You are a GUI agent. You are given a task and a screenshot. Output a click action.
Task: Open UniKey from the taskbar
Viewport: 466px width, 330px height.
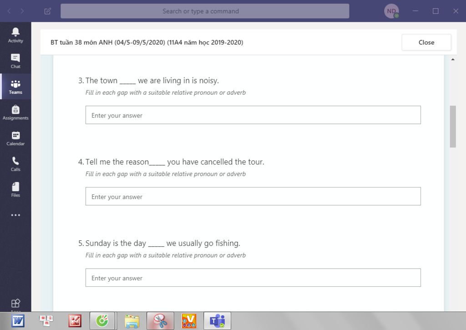[x=46, y=321]
